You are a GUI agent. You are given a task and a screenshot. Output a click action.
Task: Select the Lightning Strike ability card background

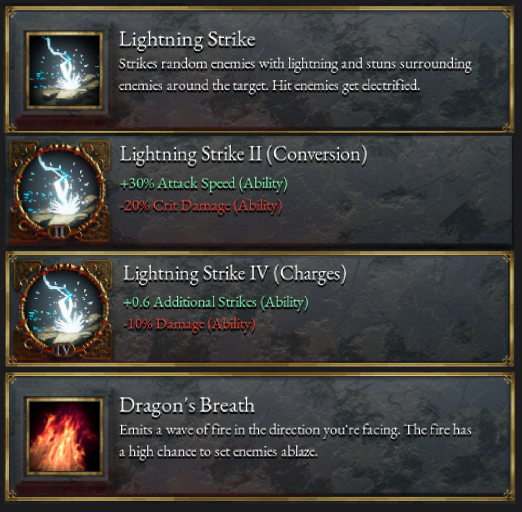click(x=260, y=70)
